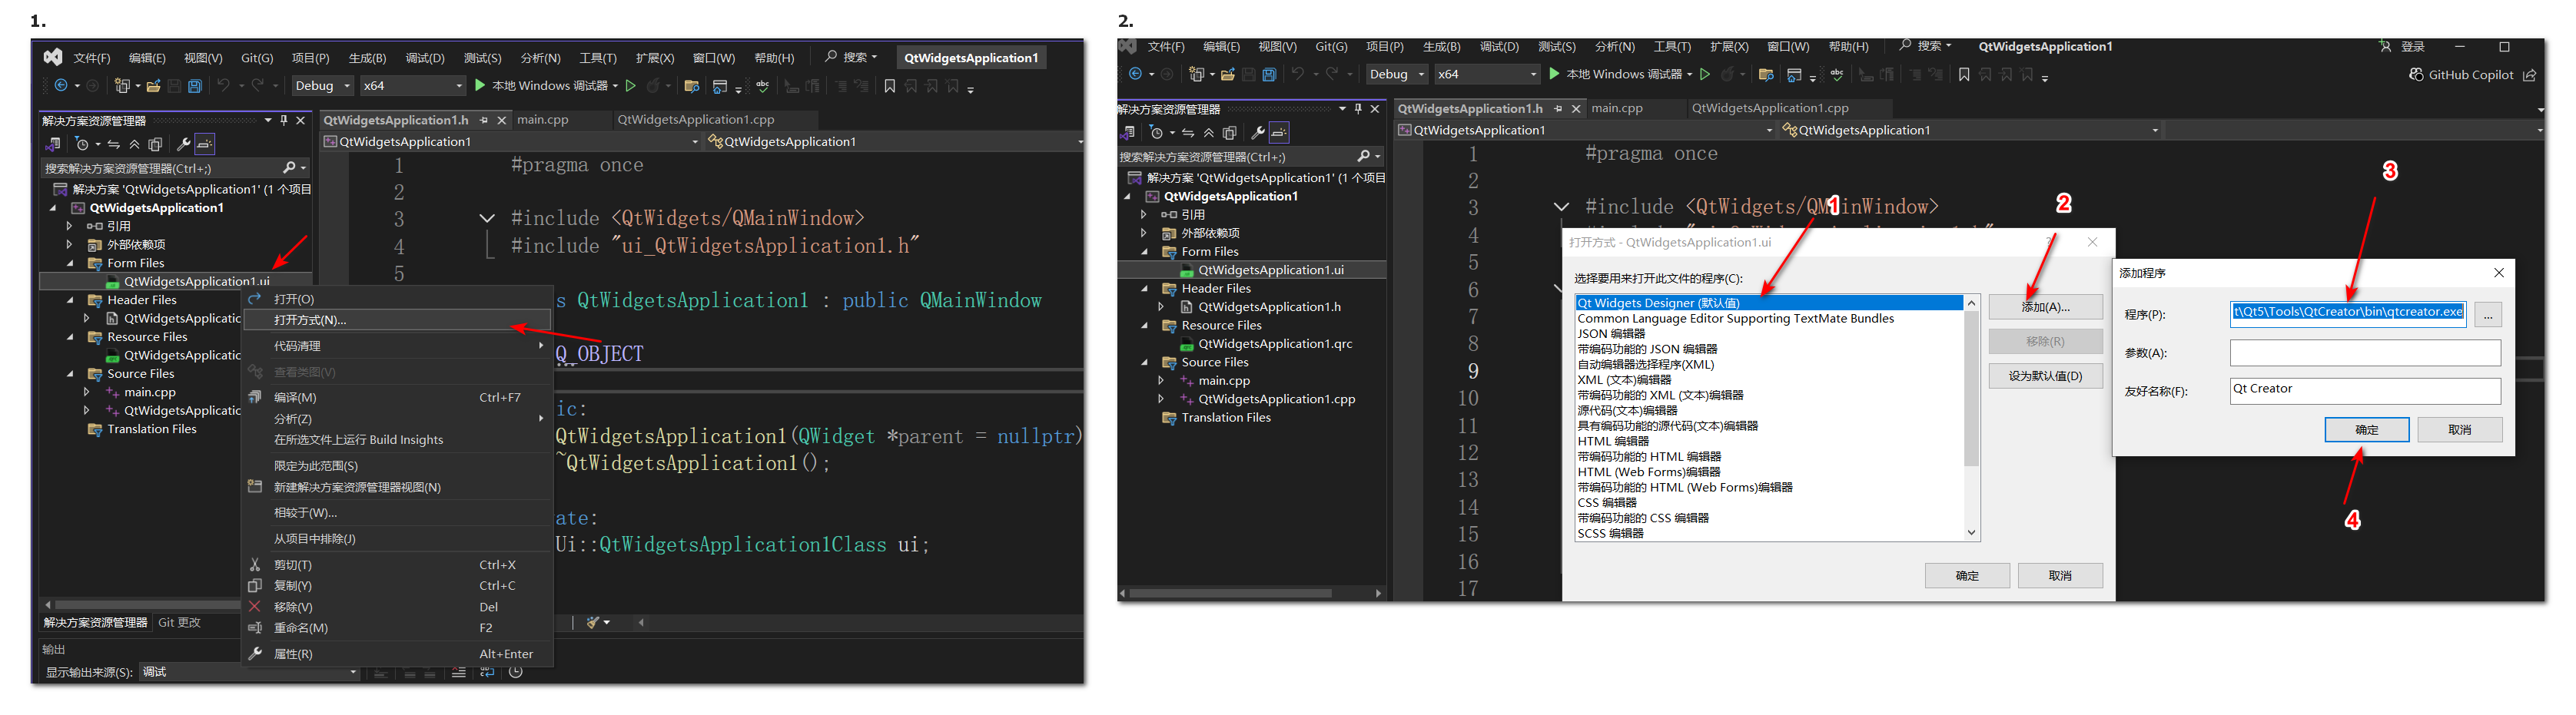Click Switch Views icon in image 1 Solution Explorer
Viewport: 2576px width, 715px height.
[53, 145]
